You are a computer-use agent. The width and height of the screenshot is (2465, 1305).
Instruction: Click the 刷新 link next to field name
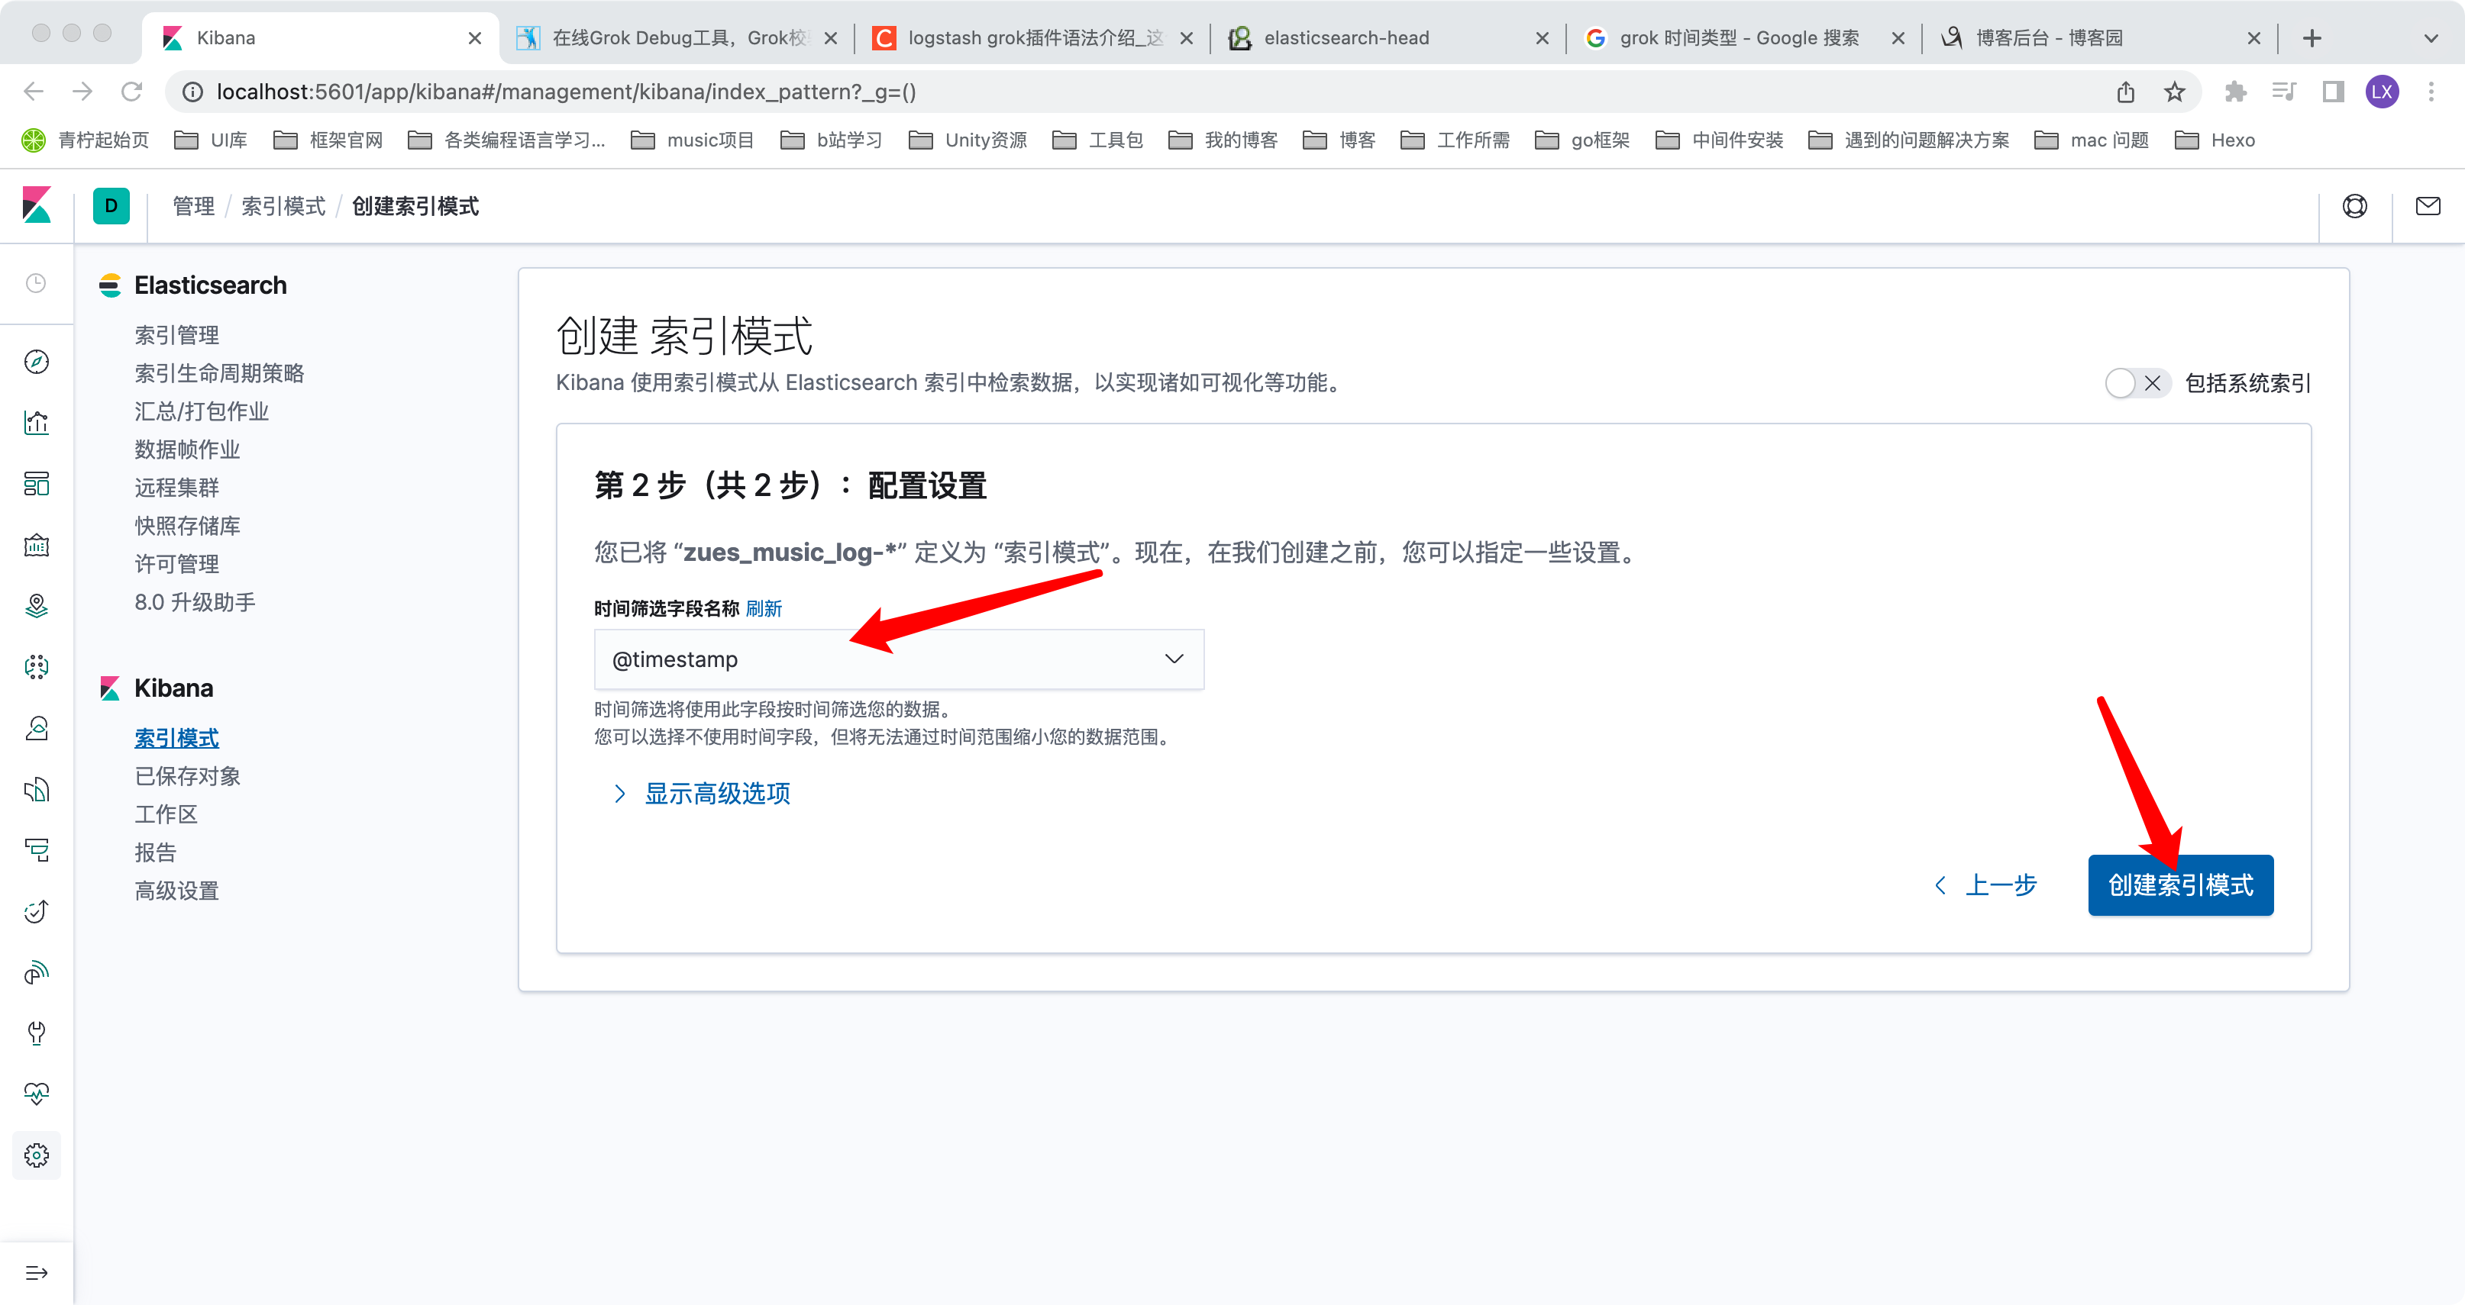764,609
